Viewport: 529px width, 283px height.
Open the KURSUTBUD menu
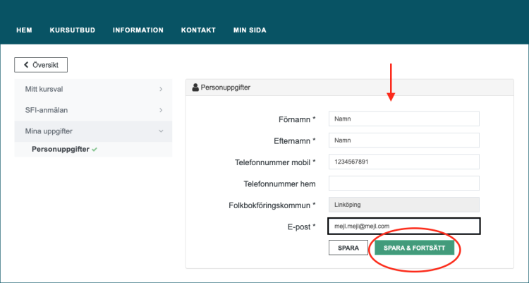click(72, 30)
